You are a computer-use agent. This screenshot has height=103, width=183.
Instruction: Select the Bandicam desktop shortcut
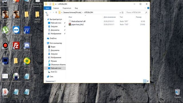5,46
